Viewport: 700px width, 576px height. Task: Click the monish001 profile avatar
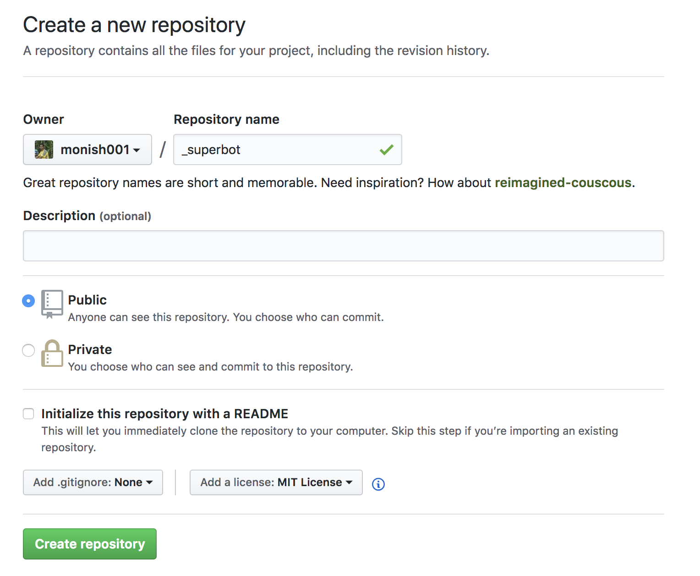44,149
